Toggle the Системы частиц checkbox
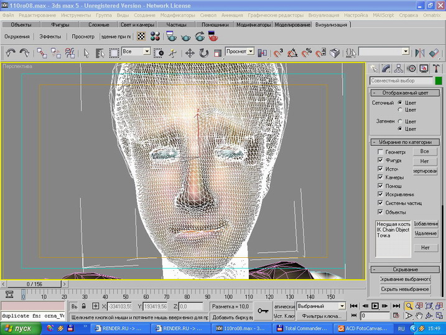This screenshot has height=335, width=446. [x=381, y=203]
